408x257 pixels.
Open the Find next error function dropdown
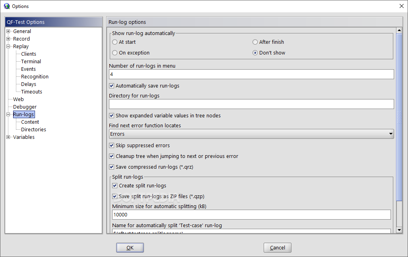coord(251,134)
